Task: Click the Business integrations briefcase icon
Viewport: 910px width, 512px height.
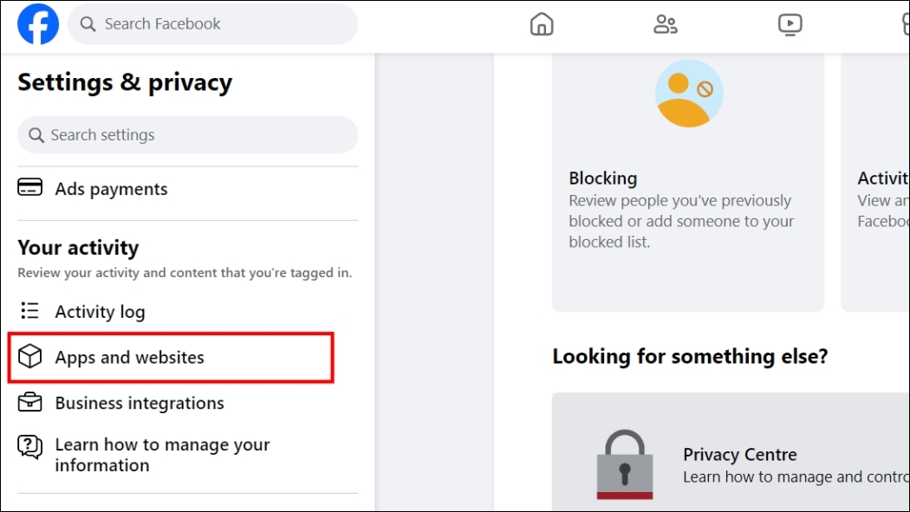Action: click(29, 403)
